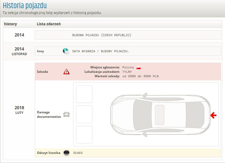Click the globe icon beside Inny
This screenshot has width=225, height=163.
[x=66, y=51]
